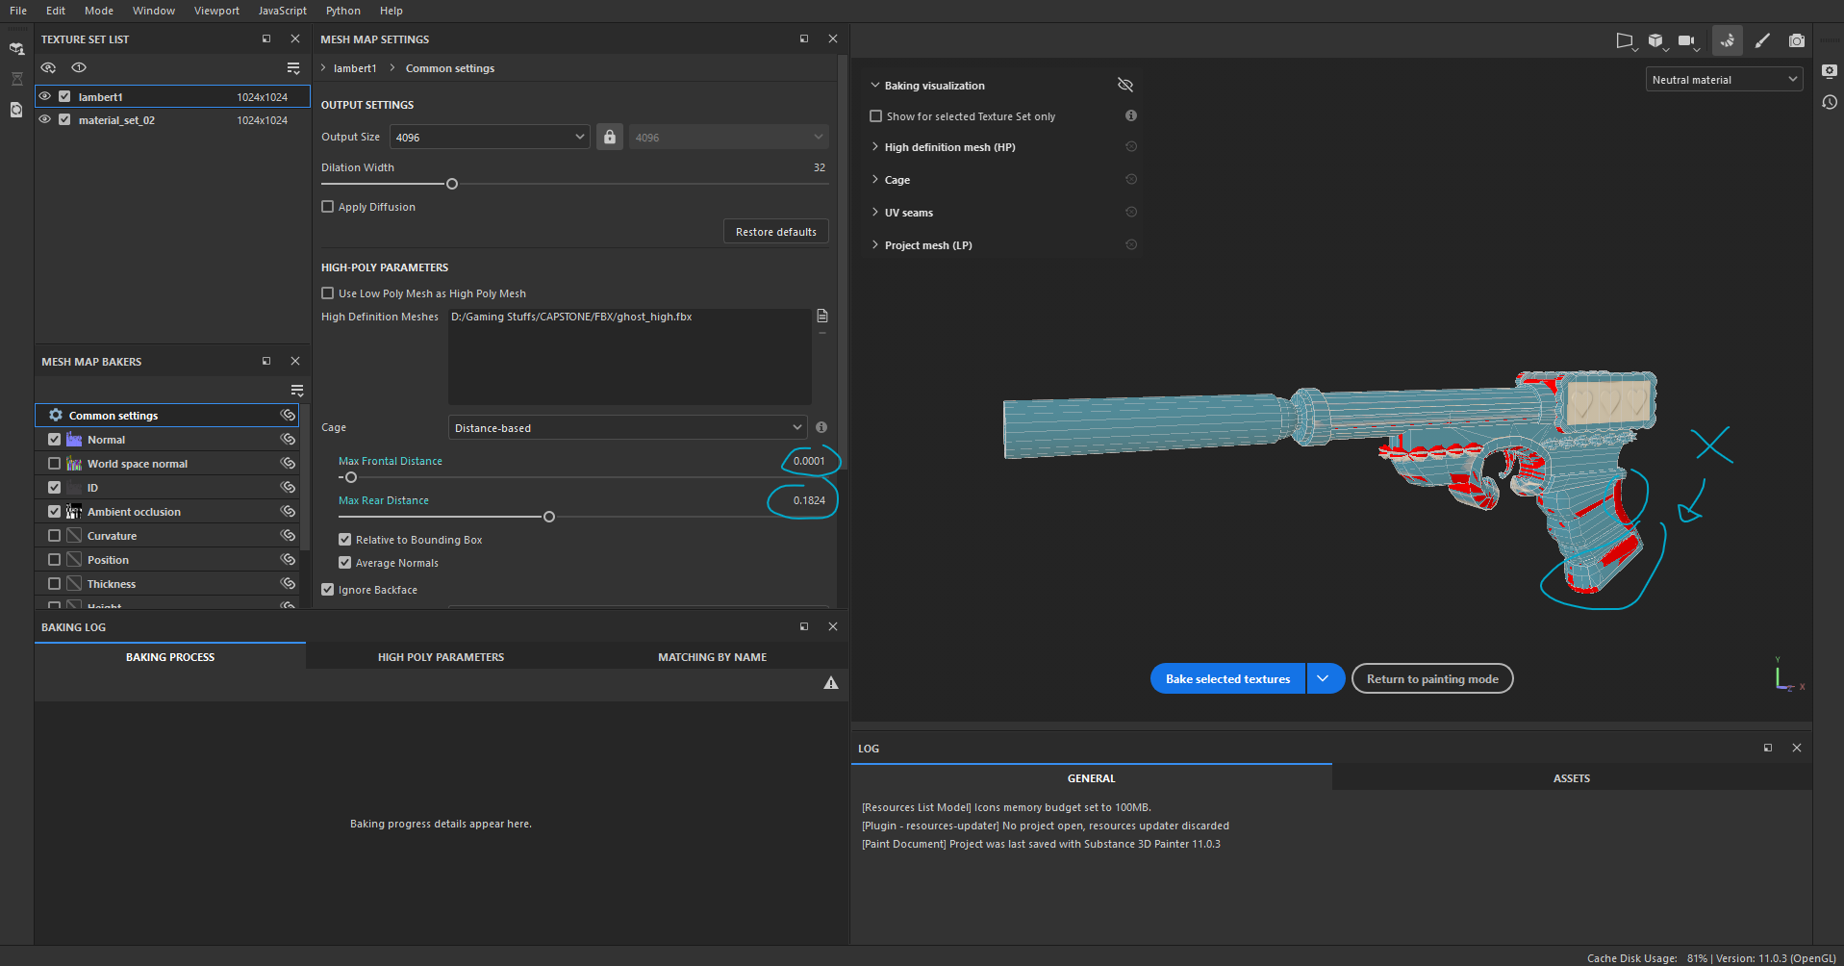
Task: Click Bake selected textures button
Action: tap(1227, 679)
